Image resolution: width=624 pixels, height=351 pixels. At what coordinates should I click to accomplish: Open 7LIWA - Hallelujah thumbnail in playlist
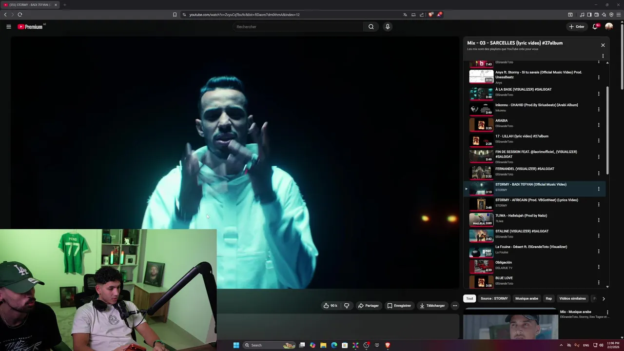tap(481, 219)
